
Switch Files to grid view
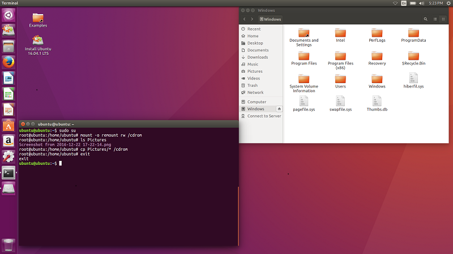(443, 19)
